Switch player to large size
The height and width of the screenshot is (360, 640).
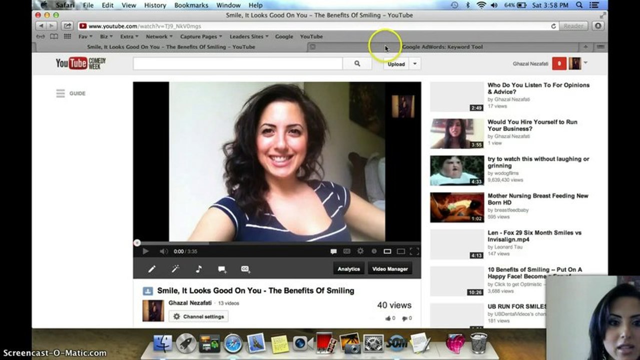point(401,251)
